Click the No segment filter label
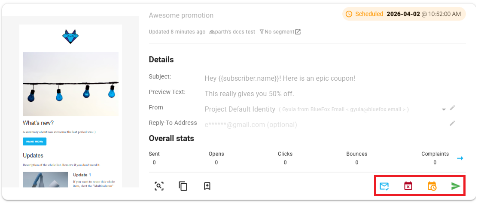The height and width of the screenshot is (203, 478). [277, 32]
